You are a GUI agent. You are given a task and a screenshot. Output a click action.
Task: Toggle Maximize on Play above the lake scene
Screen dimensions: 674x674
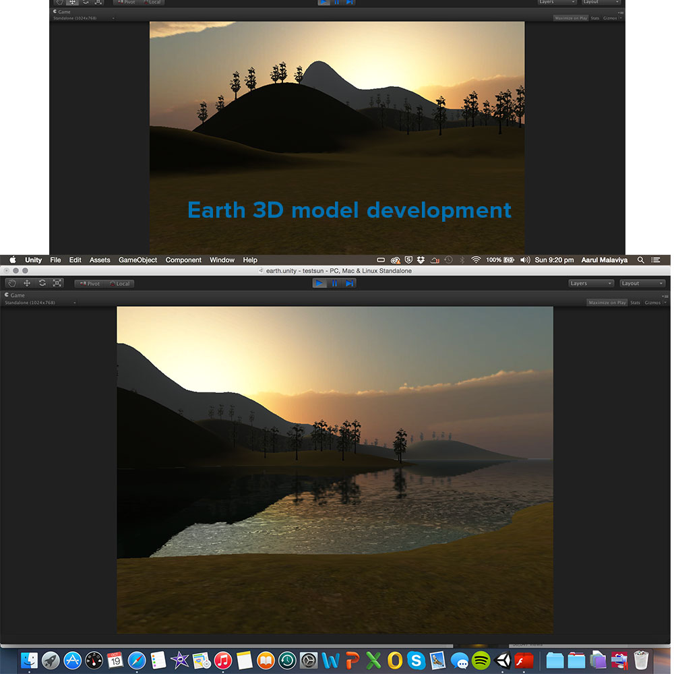[x=607, y=303]
